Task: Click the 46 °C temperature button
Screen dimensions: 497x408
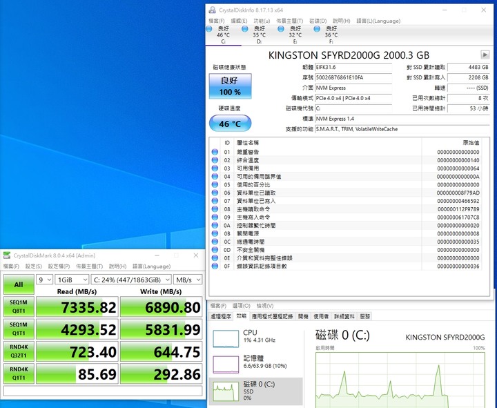Action: [230, 124]
